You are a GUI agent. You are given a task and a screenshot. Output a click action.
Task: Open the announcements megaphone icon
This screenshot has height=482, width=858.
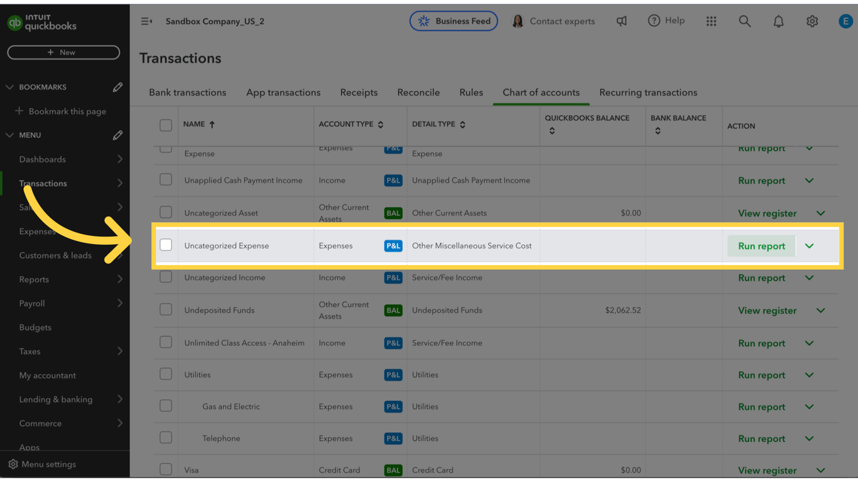click(621, 21)
